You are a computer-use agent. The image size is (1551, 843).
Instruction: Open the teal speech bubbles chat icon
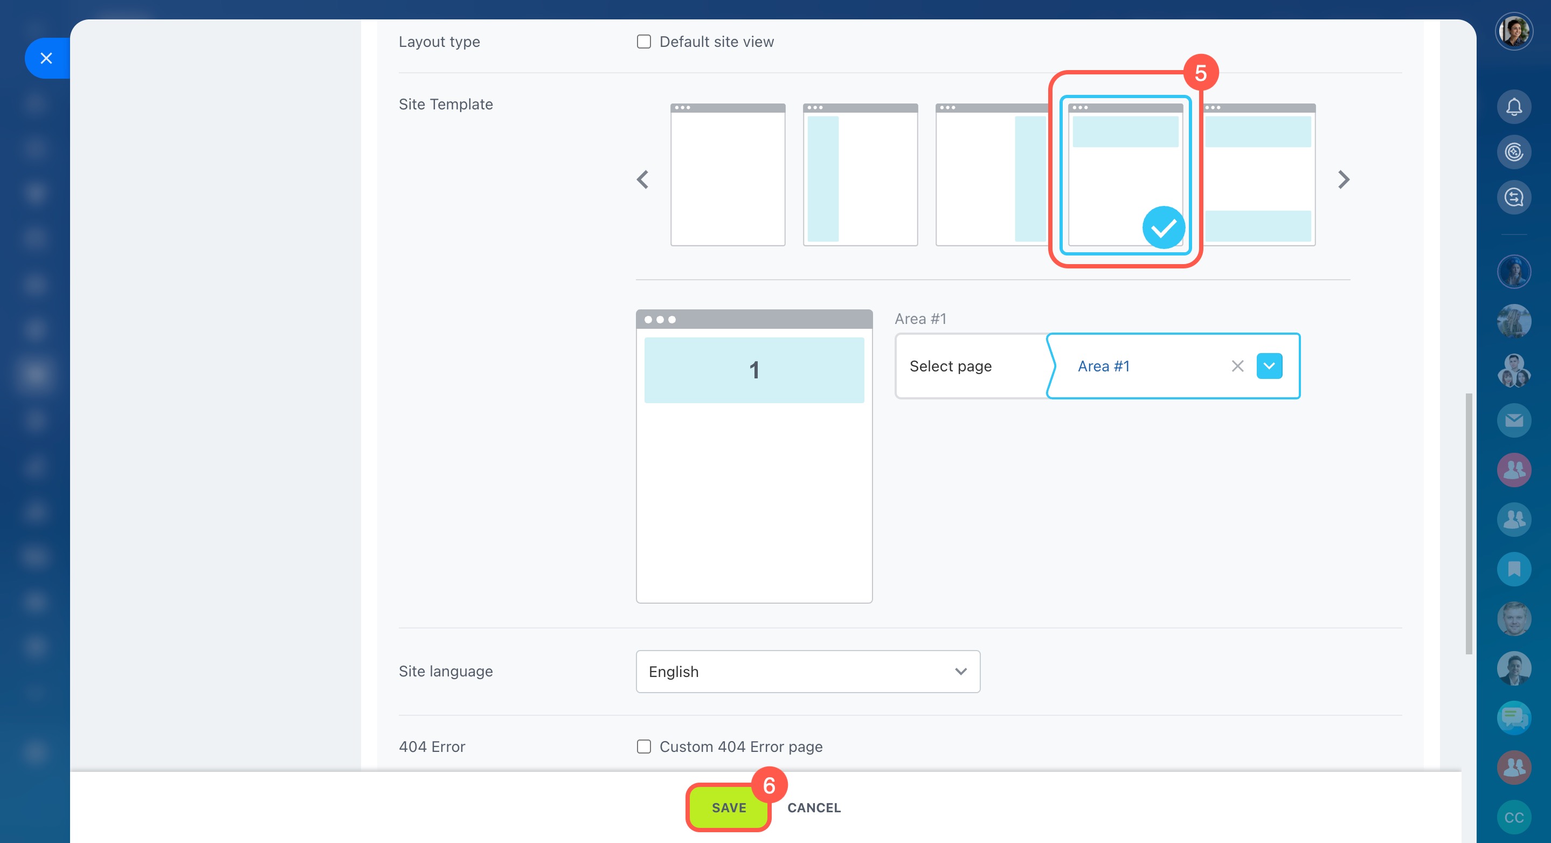coord(1514,718)
